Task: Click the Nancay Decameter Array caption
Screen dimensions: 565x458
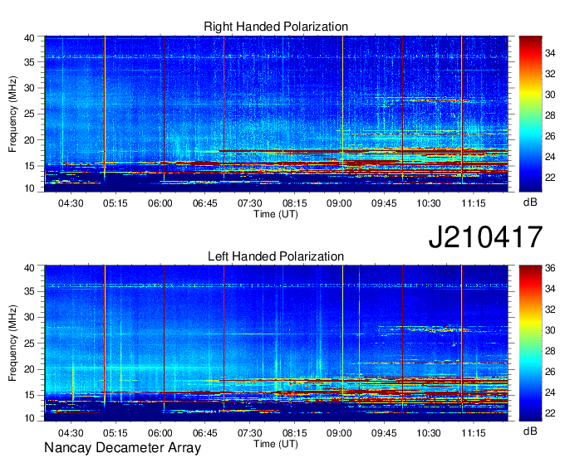Action: pyautogui.click(x=122, y=448)
